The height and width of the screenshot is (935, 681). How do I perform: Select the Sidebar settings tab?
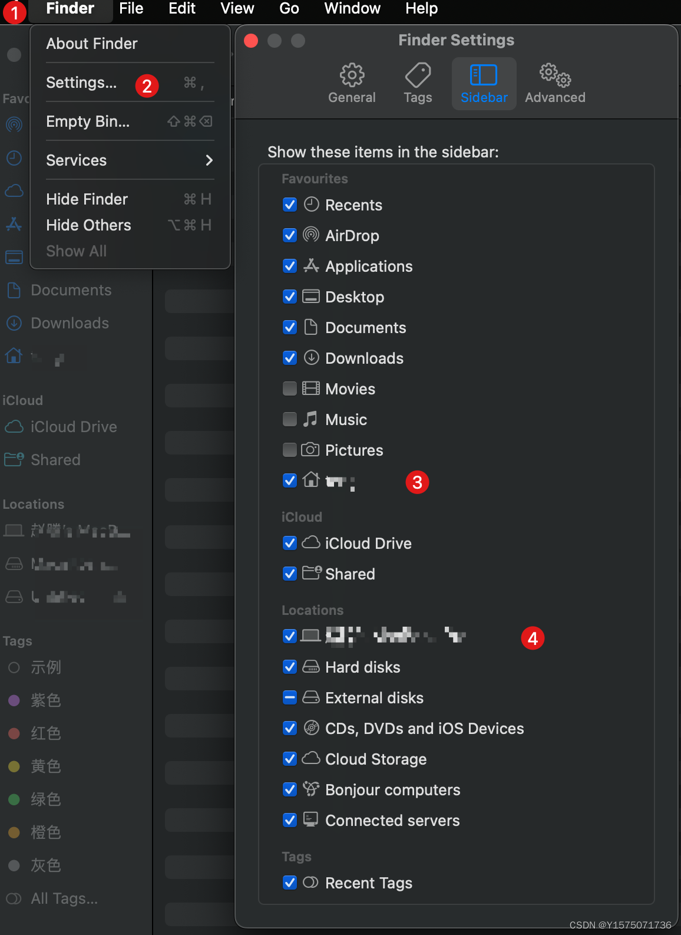point(484,84)
